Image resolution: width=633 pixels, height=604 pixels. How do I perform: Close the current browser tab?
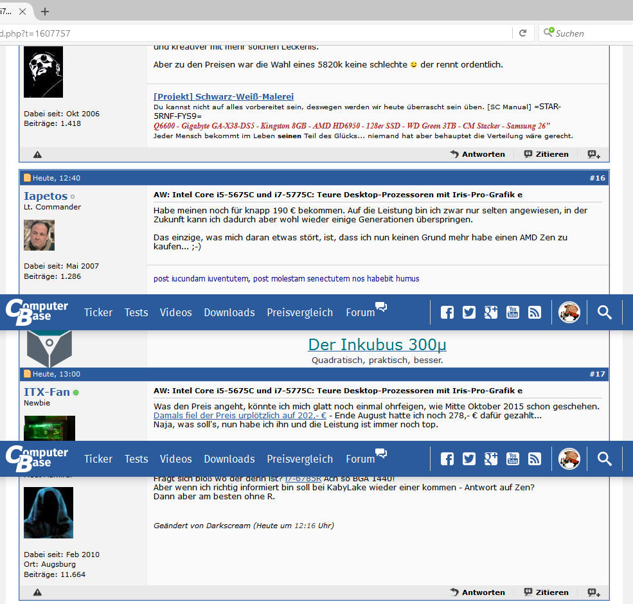click(22, 12)
